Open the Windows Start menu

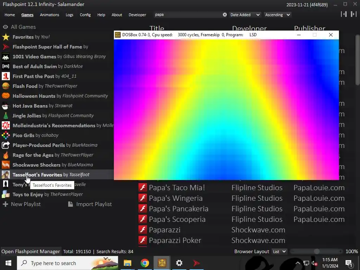[8, 263]
